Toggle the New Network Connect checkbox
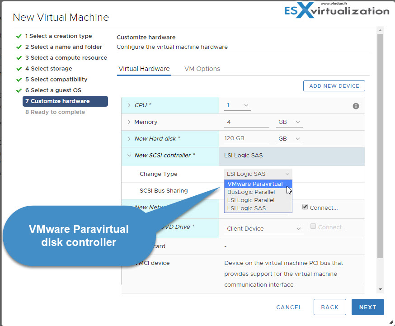395x326 pixels. click(x=305, y=207)
